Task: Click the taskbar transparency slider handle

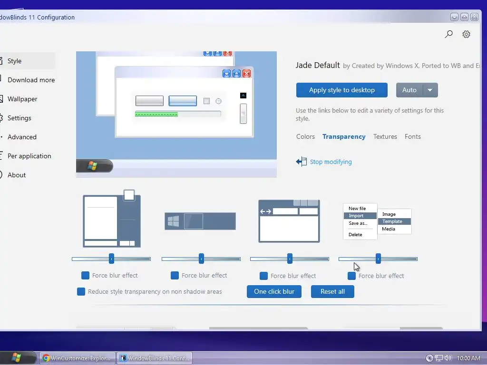Action: coord(201,259)
